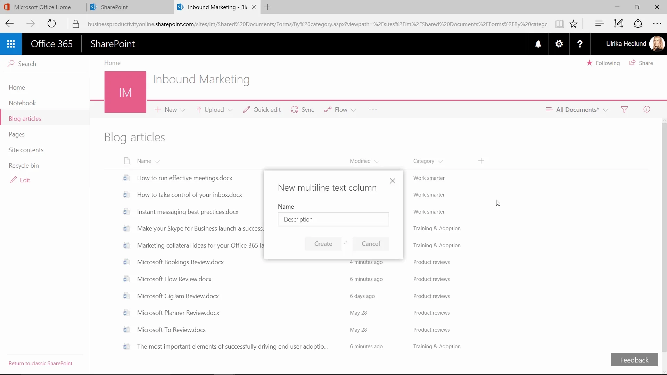Image resolution: width=667 pixels, height=375 pixels.
Task: Open the notifications bell
Action: point(538,44)
